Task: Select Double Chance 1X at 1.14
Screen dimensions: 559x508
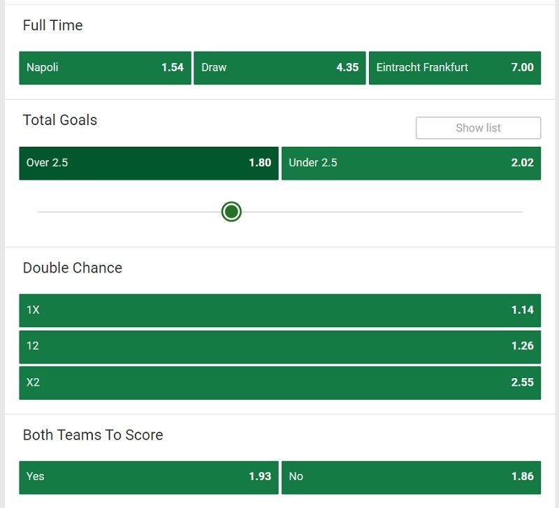Action: [280, 310]
